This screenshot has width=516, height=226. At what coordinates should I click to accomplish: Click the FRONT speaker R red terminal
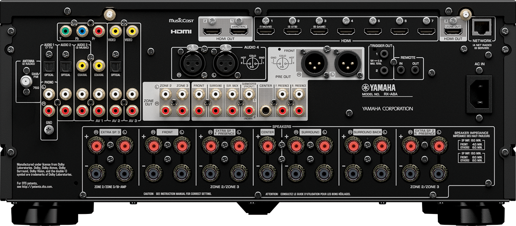(x=154, y=146)
